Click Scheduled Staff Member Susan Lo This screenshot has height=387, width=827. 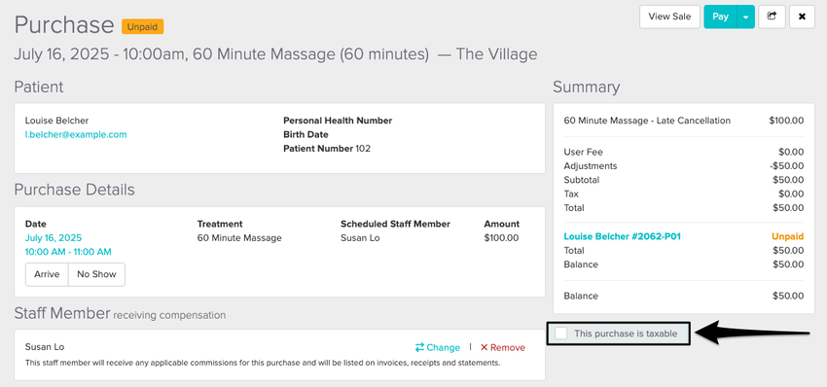(x=360, y=238)
